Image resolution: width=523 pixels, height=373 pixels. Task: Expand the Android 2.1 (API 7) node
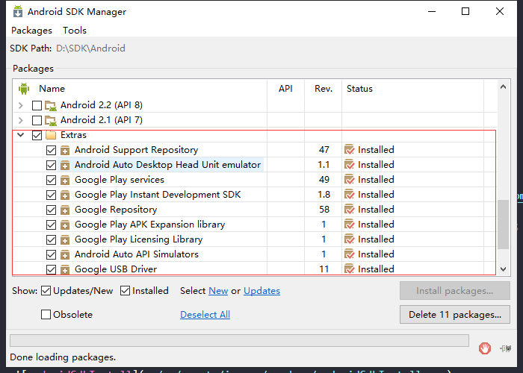[x=21, y=120]
